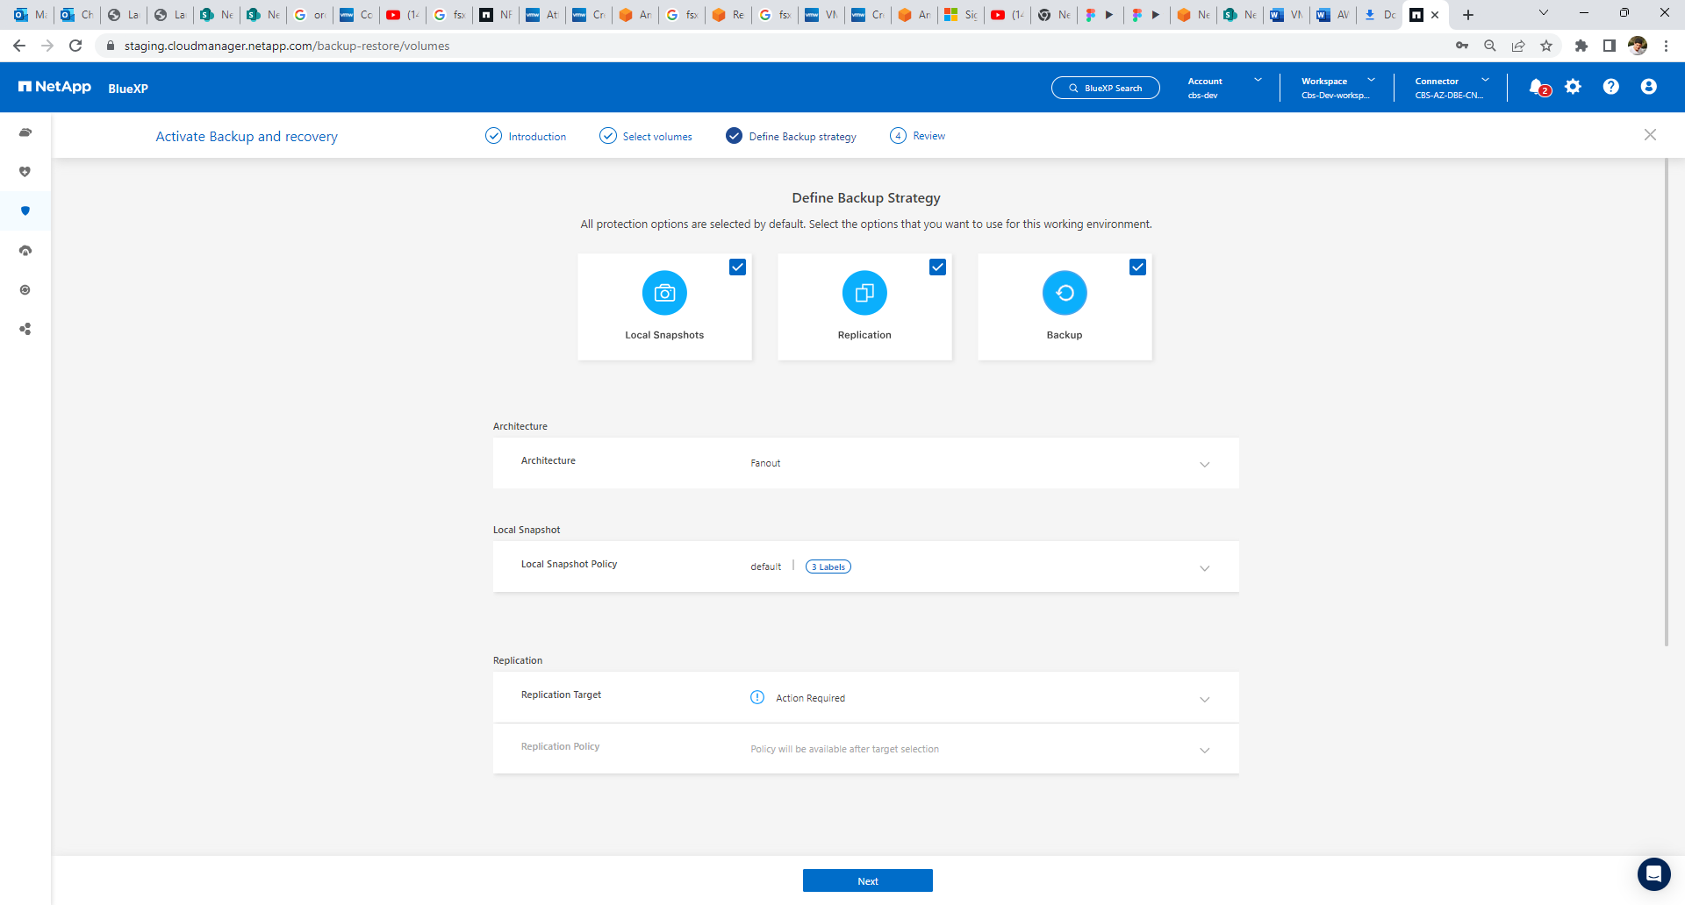Click the Local Snapshots camera icon
Viewport: 1685px width, 905px height.
664,293
